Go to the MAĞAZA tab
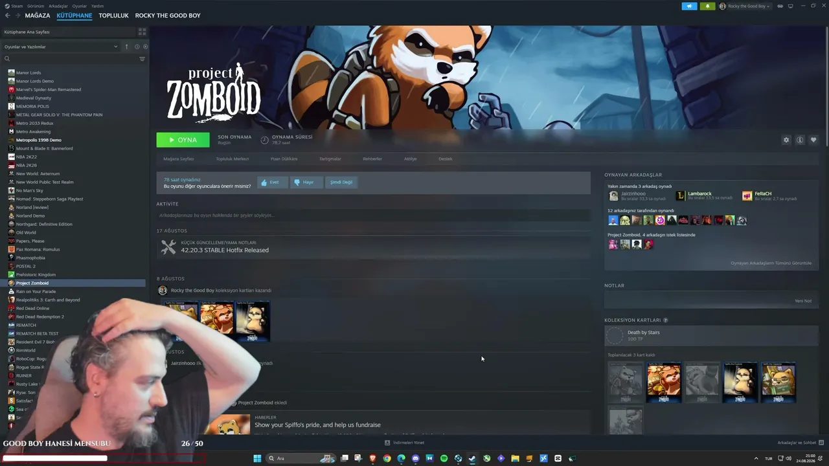Image resolution: width=829 pixels, height=466 pixels. [38, 16]
